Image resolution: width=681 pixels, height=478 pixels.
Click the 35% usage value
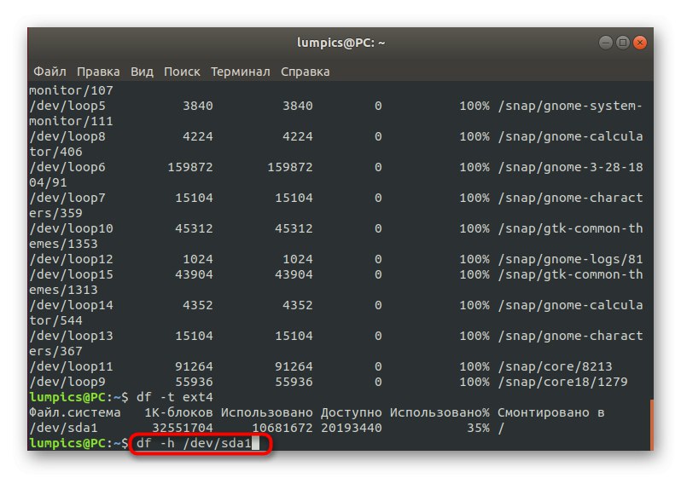[478, 428]
